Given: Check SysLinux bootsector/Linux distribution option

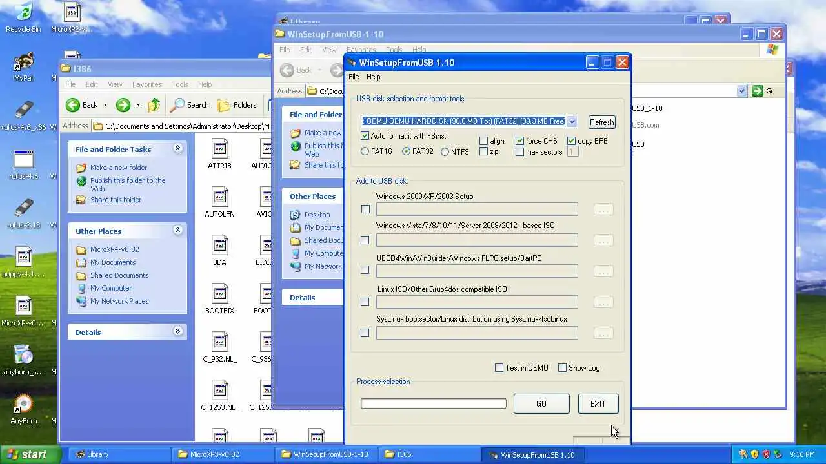Looking at the screenshot, I should 365,333.
